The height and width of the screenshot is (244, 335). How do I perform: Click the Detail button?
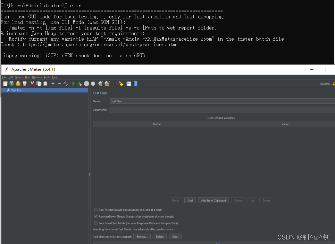(x=175, y=200)
